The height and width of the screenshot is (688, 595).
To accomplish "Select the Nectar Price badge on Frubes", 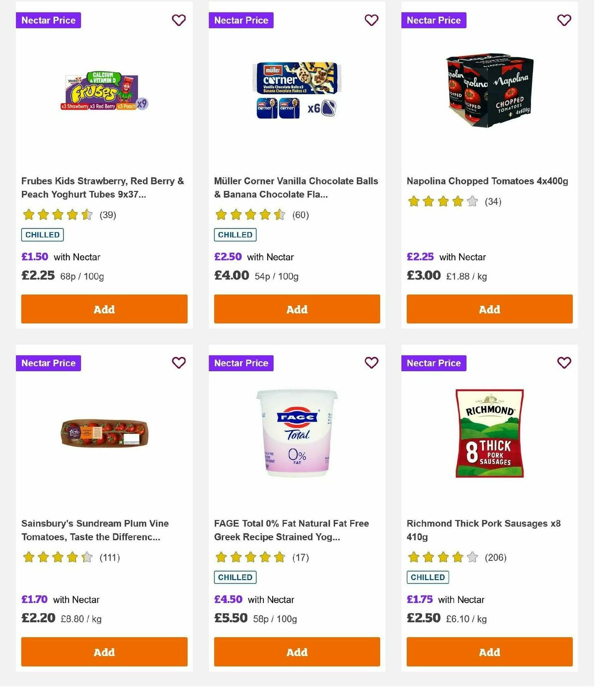I will [x=48, y=20].
